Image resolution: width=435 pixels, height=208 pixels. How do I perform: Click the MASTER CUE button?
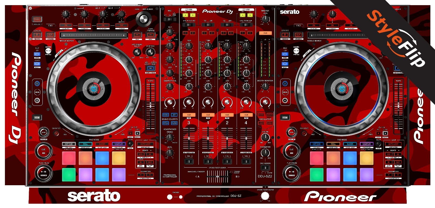pyautogui.click(x=265, y=33)
